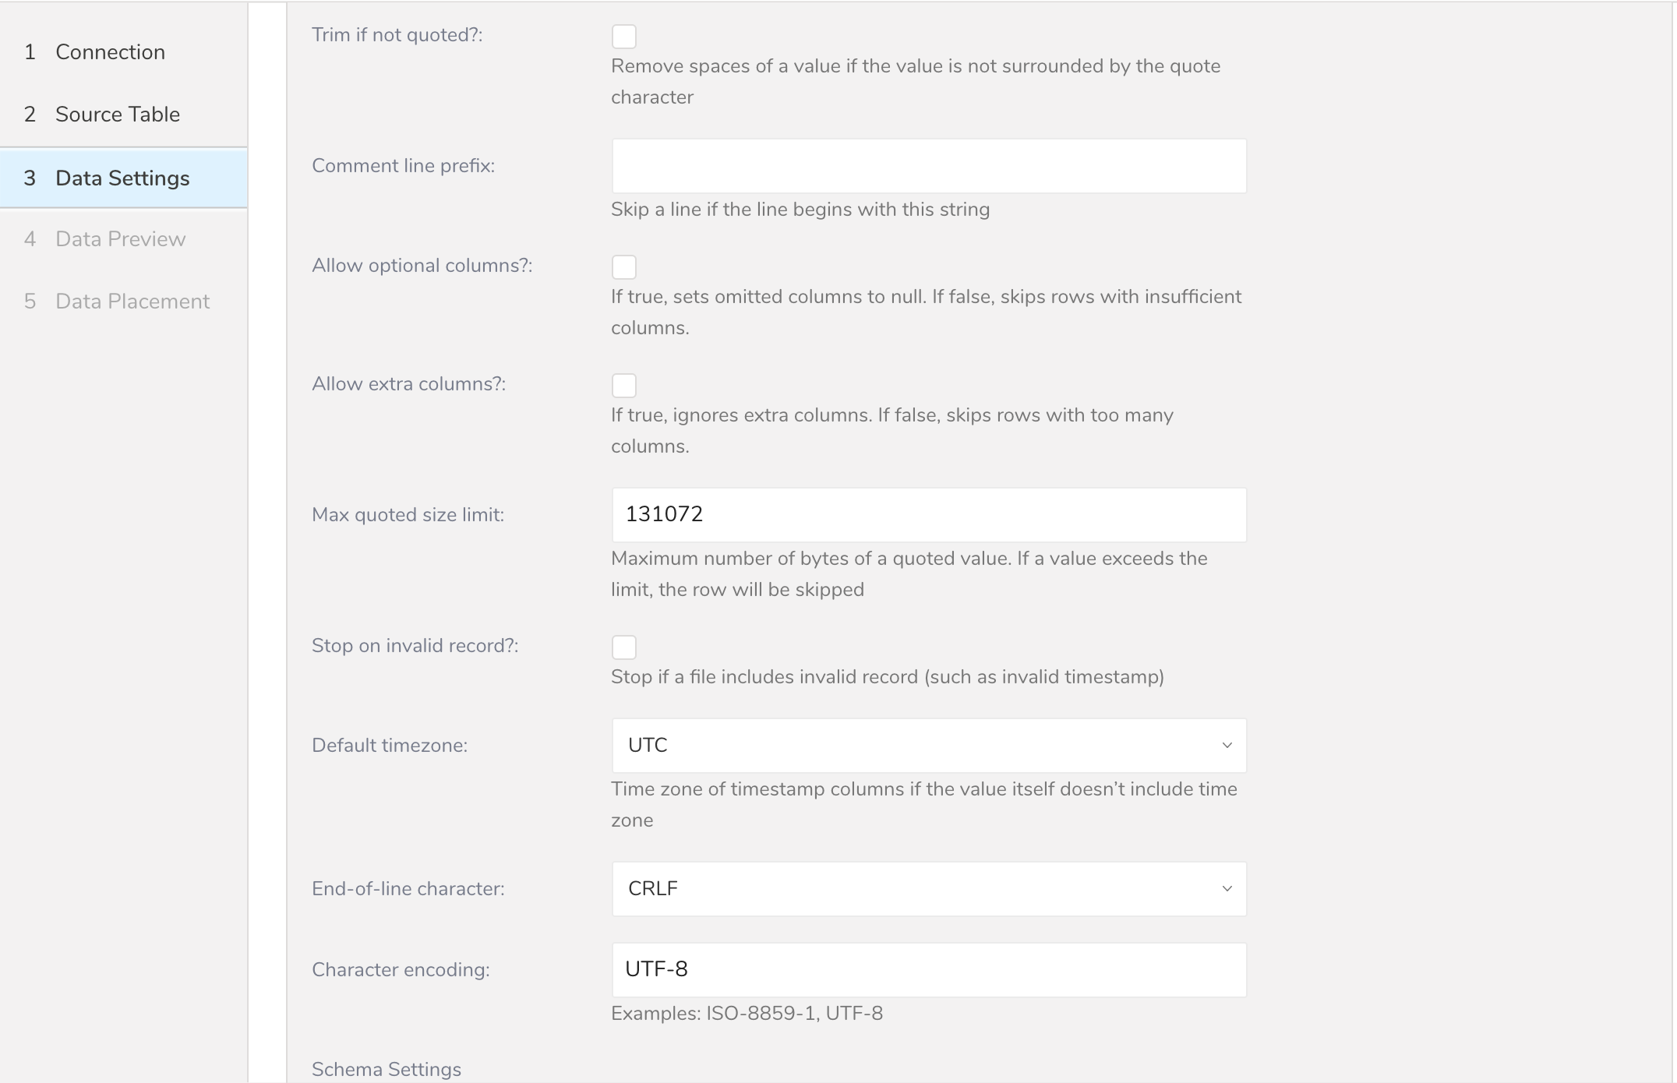This screenshot has width=1677, height=1083.
Task: Enable Stop on invalid record checkbox
Action: (623, 647)
